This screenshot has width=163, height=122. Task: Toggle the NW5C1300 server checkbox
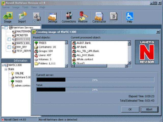(9, 39)
